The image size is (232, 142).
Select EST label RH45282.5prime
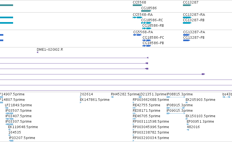click(x=125, y=94)
